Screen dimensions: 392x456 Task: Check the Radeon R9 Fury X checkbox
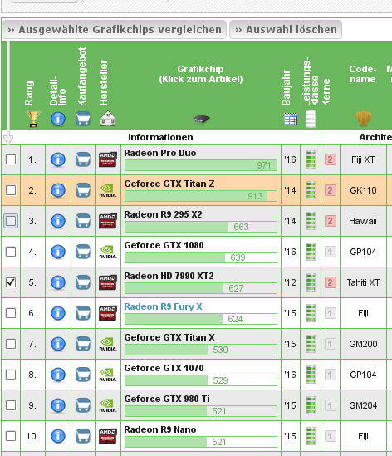click(11, 313)
